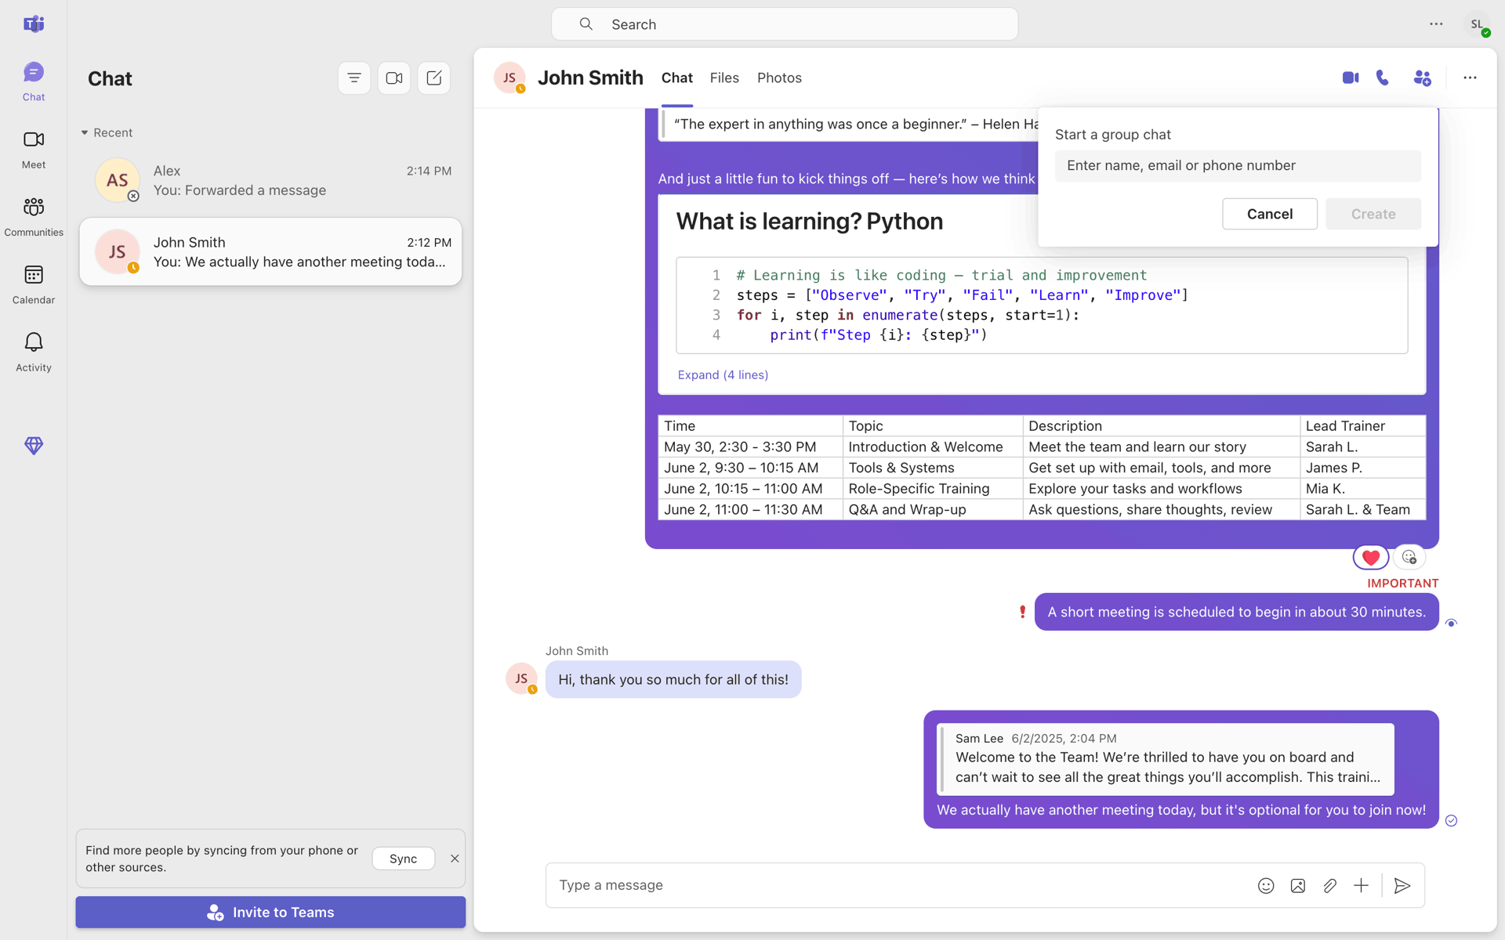
Task: Dismiss the sync contacts banner
Action: coord(455,859)
